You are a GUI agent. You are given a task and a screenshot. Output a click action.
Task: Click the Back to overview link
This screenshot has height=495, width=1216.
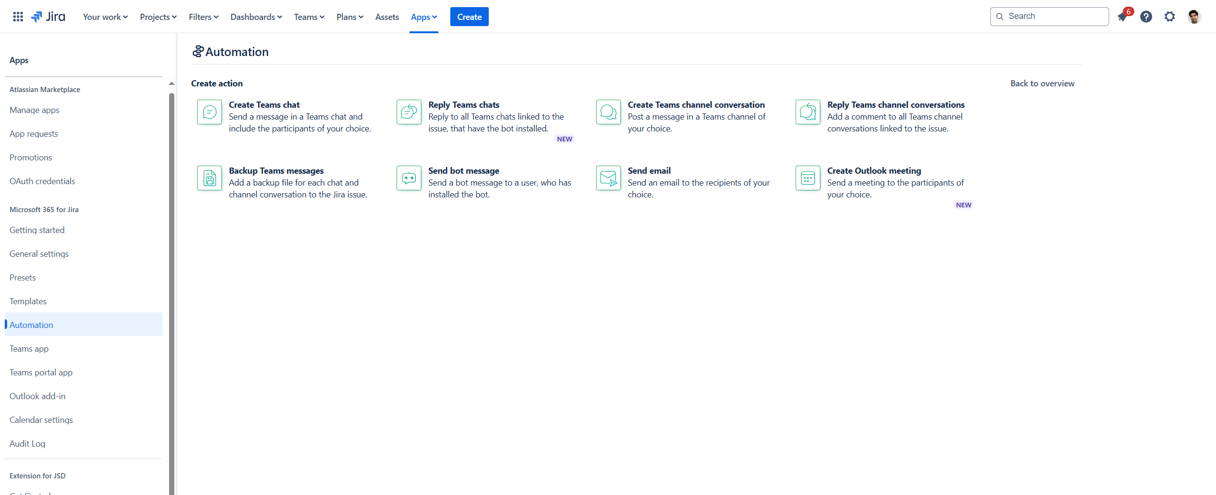pyautogui.click(x=1042, y=83)
